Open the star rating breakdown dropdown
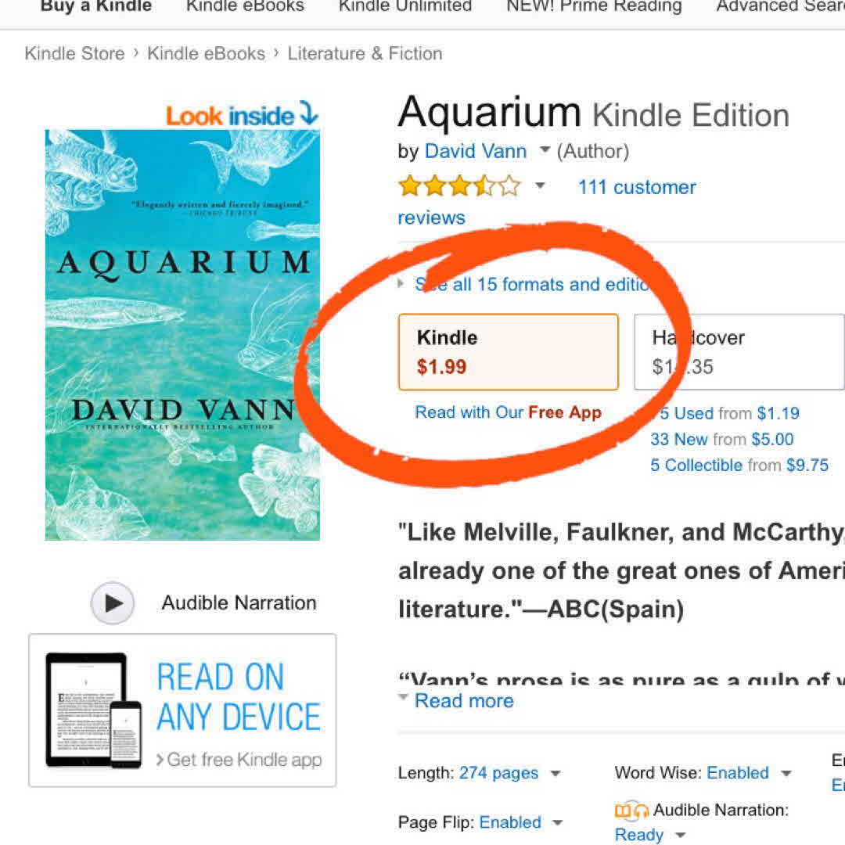The height and width of the screenshot is (845, 845). (540, 186)
